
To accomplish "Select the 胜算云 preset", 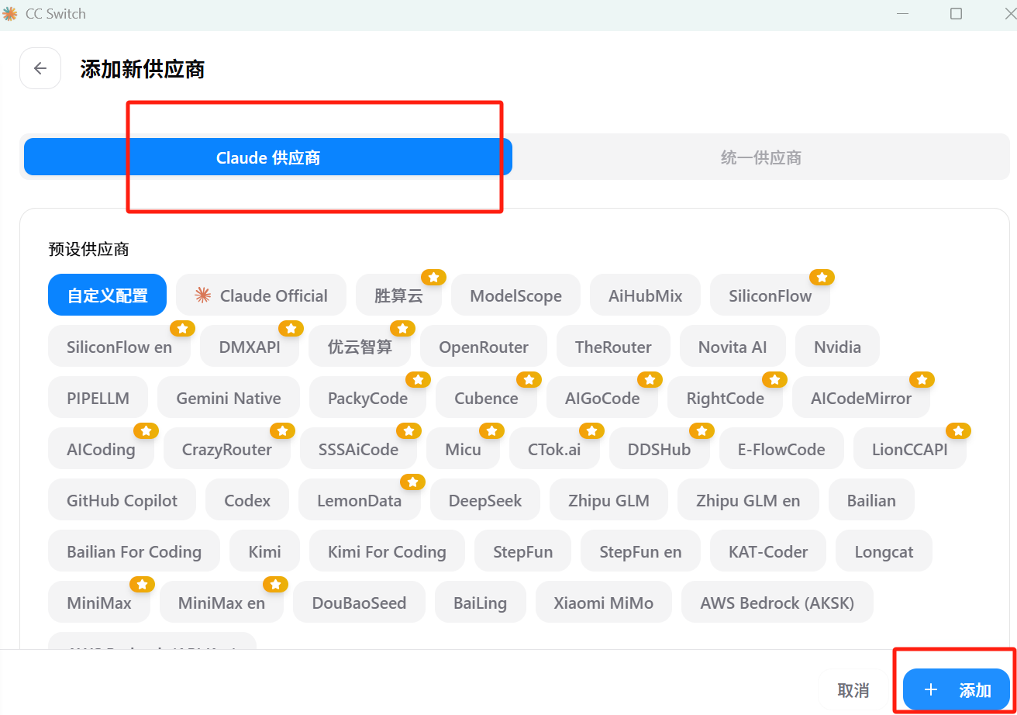I will click(399, 295).
